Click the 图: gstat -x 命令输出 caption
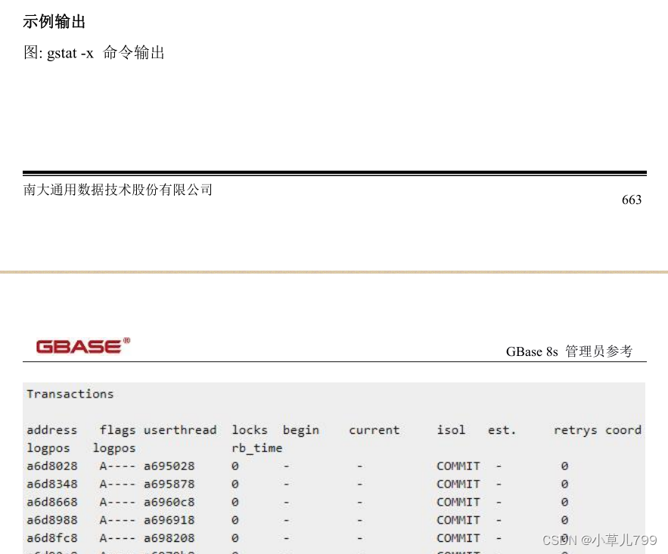Image resolution: width=668 pixels, height=554 pixels. pos(95,53)
